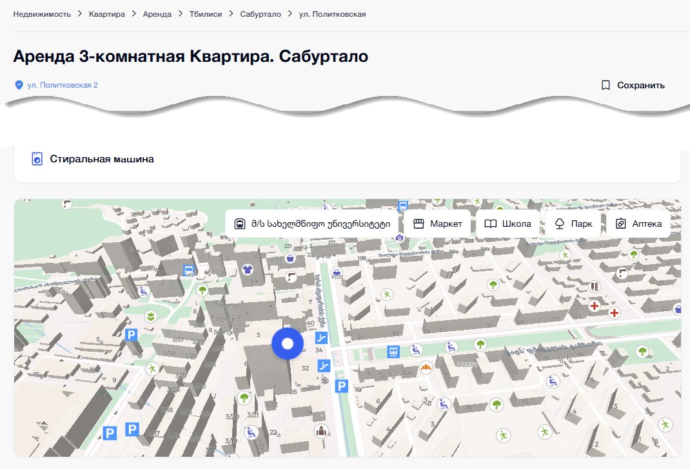Image resolution: width=690 pixels, height=469 pixels.
Task: Click the flower shop icon on map
Action: point(152,316)
